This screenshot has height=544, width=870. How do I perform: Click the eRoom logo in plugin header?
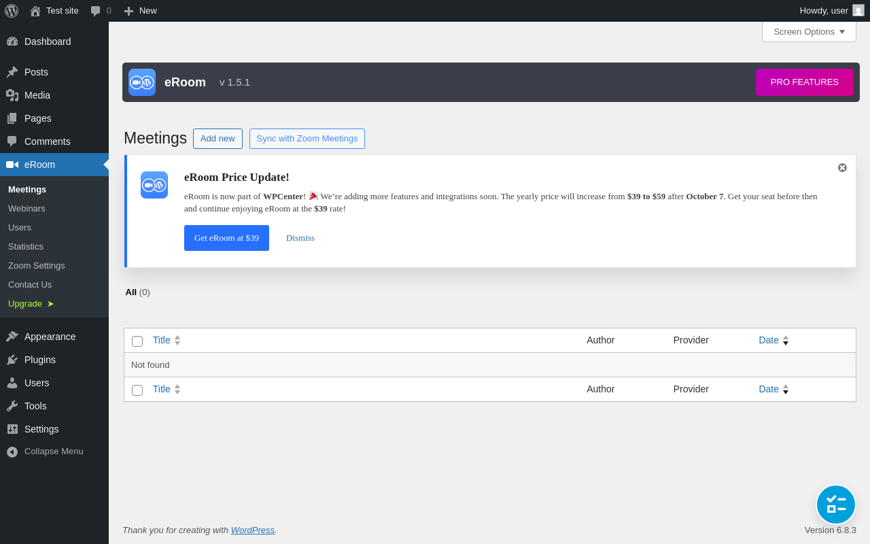point(142,82)
